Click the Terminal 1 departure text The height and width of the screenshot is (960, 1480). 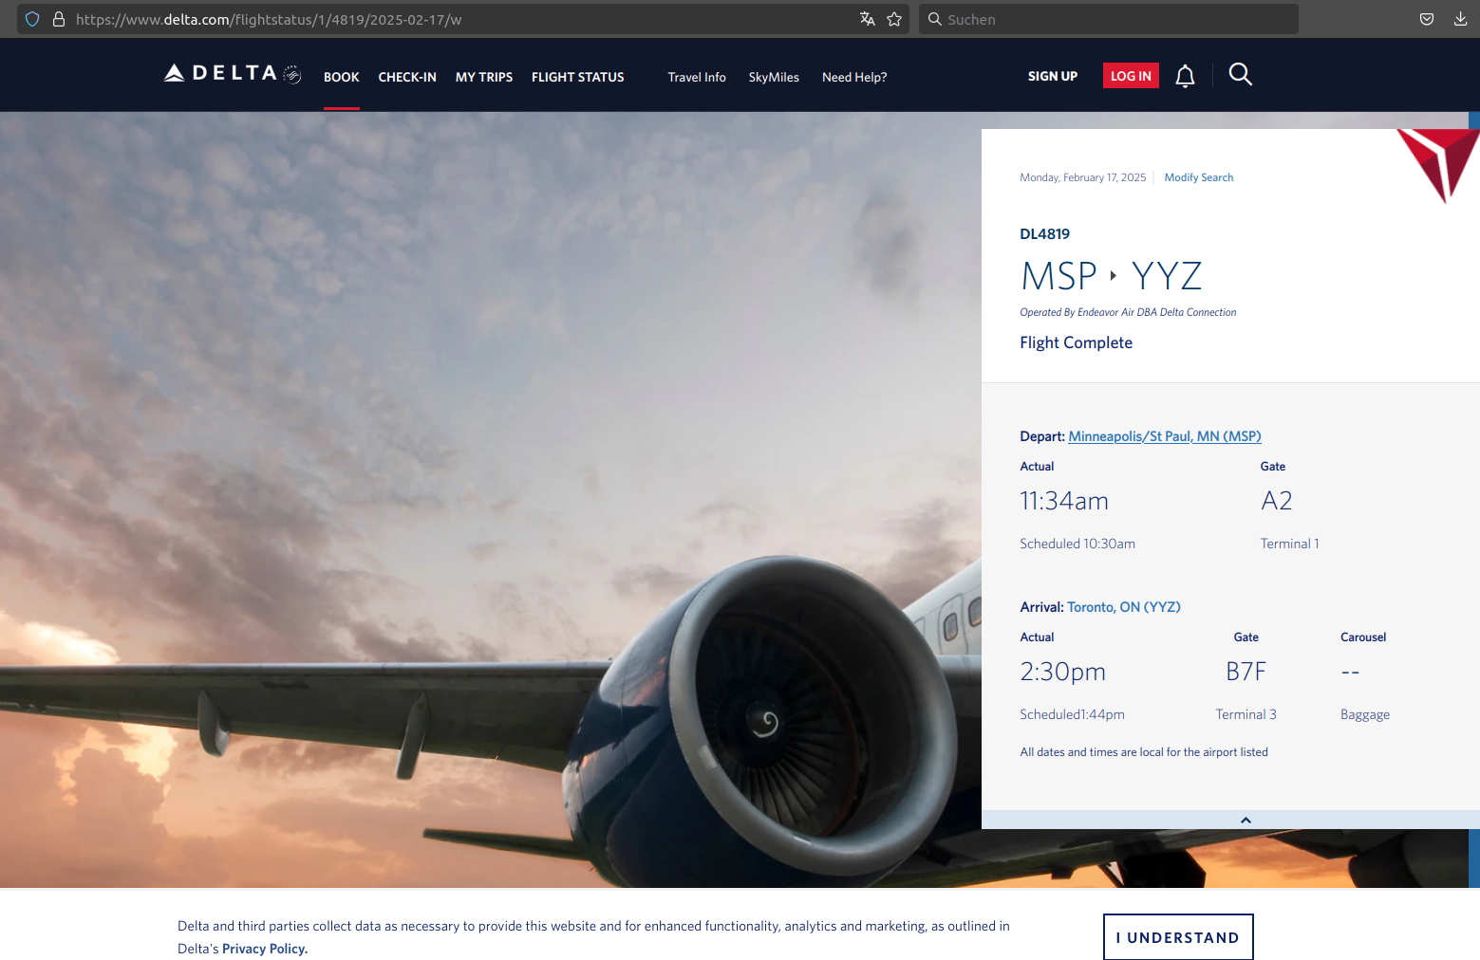[x=1289, y=544]
